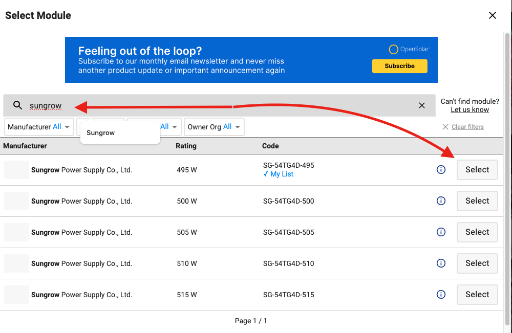Click the Rating column header

click(186, 146)
